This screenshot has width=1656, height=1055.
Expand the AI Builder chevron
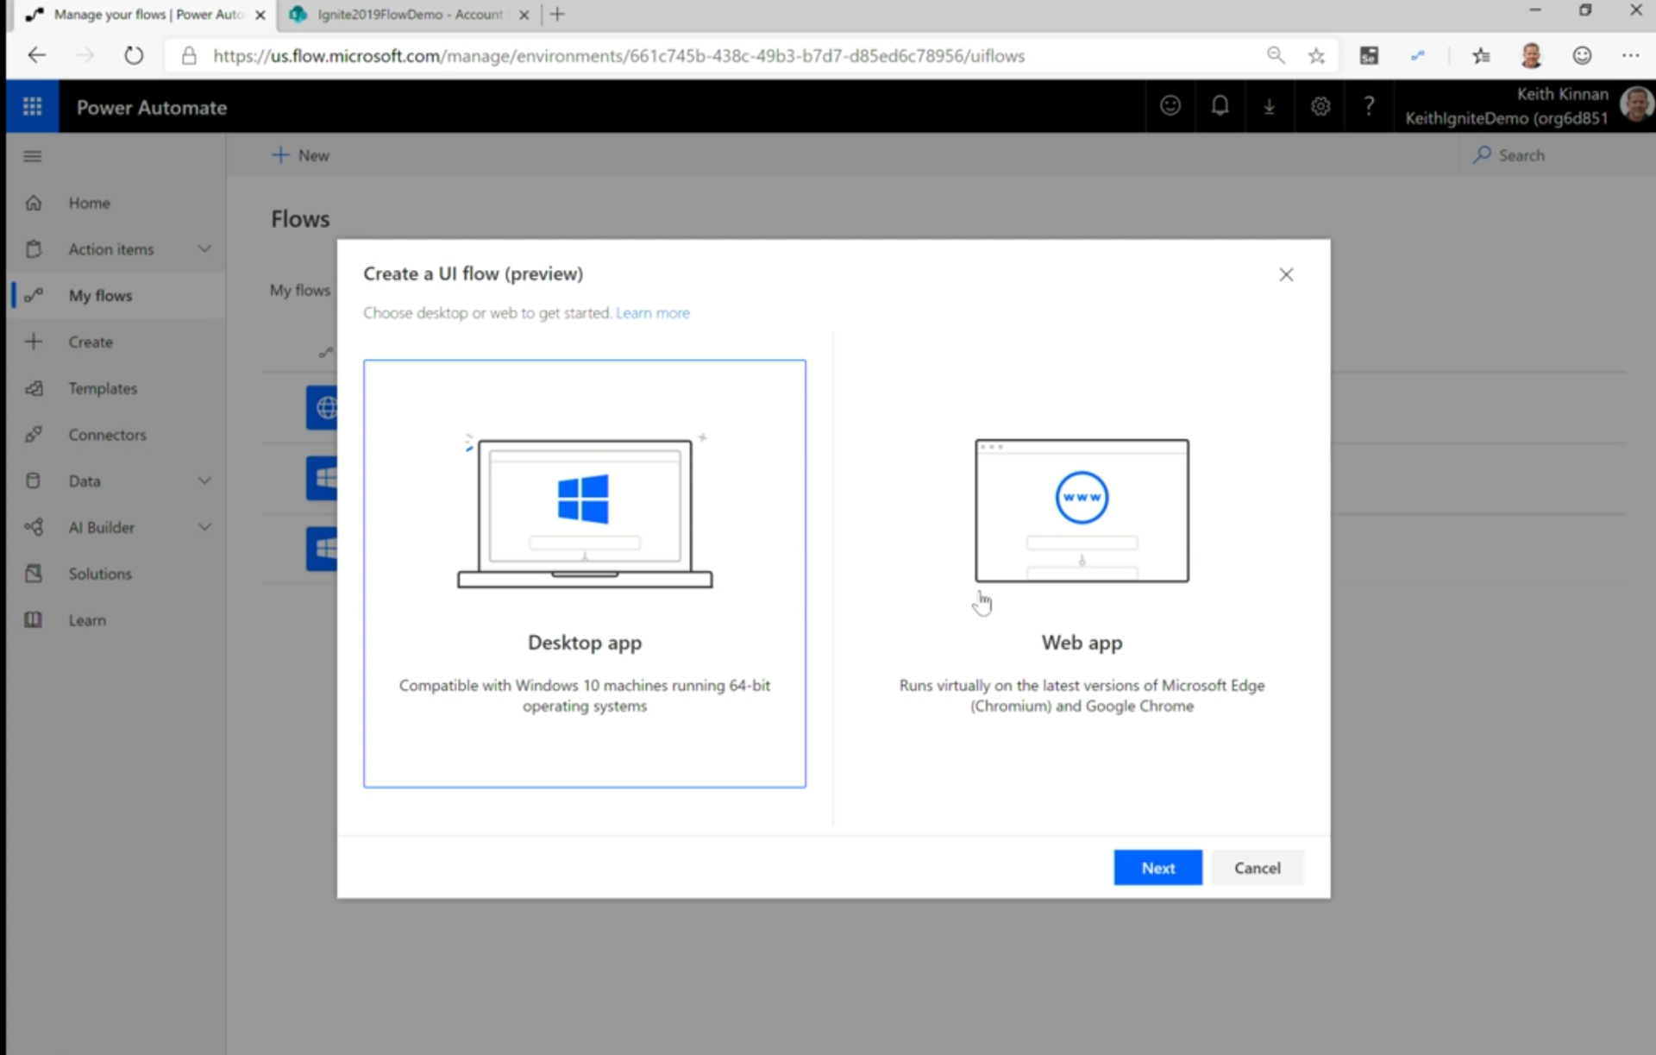coord(204,527)
